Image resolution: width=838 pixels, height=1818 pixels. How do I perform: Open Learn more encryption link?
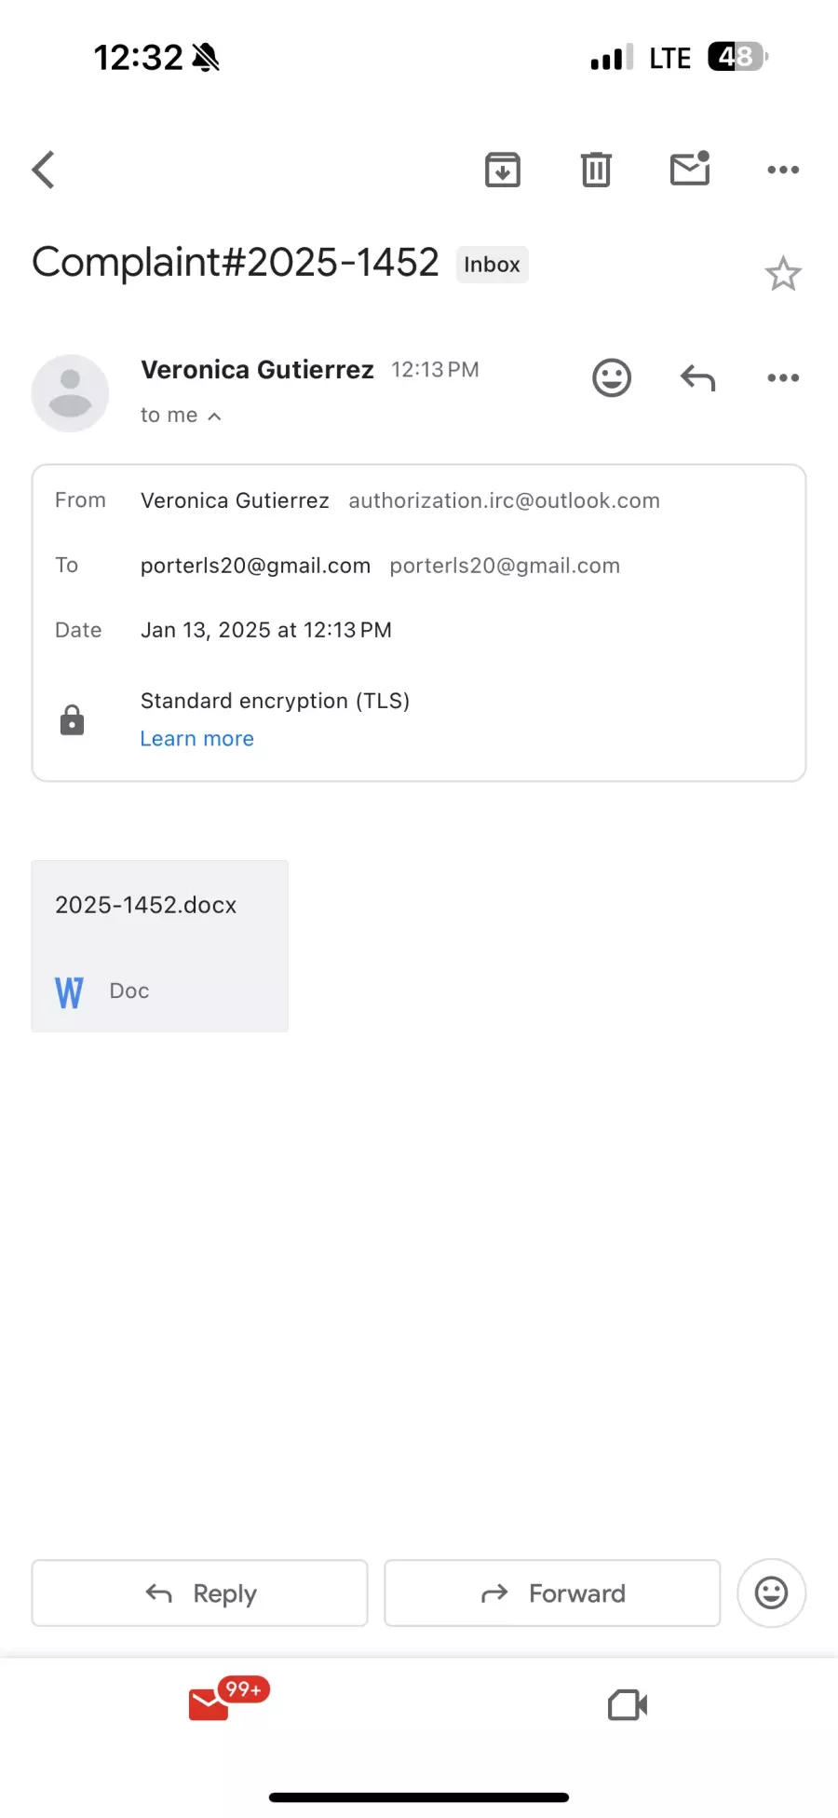click(x=196, y=739)
